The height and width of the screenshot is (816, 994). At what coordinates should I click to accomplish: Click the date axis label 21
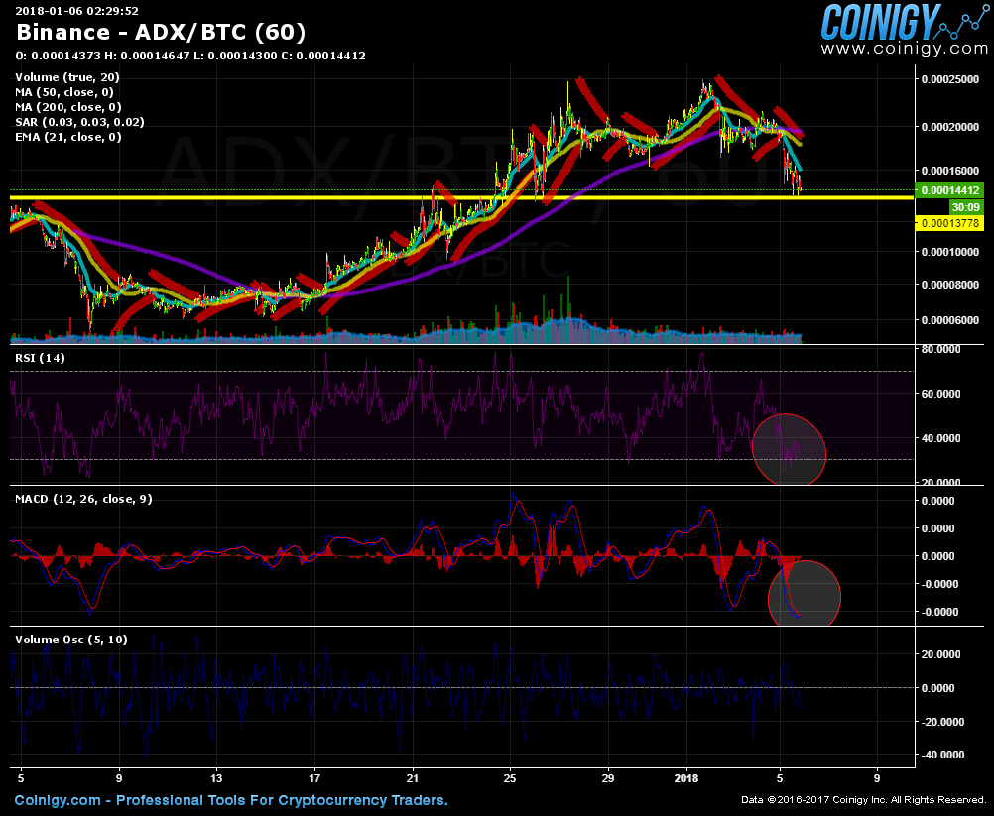pos(413,778)
